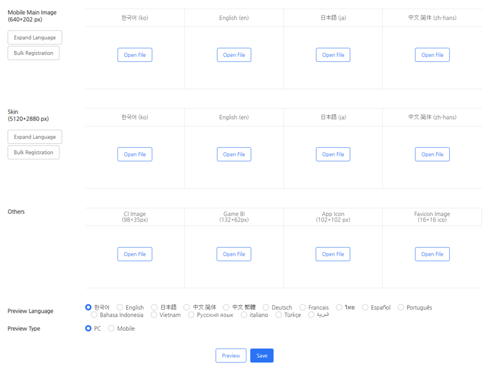Open File for Game BI

click(x=234, y=254)
